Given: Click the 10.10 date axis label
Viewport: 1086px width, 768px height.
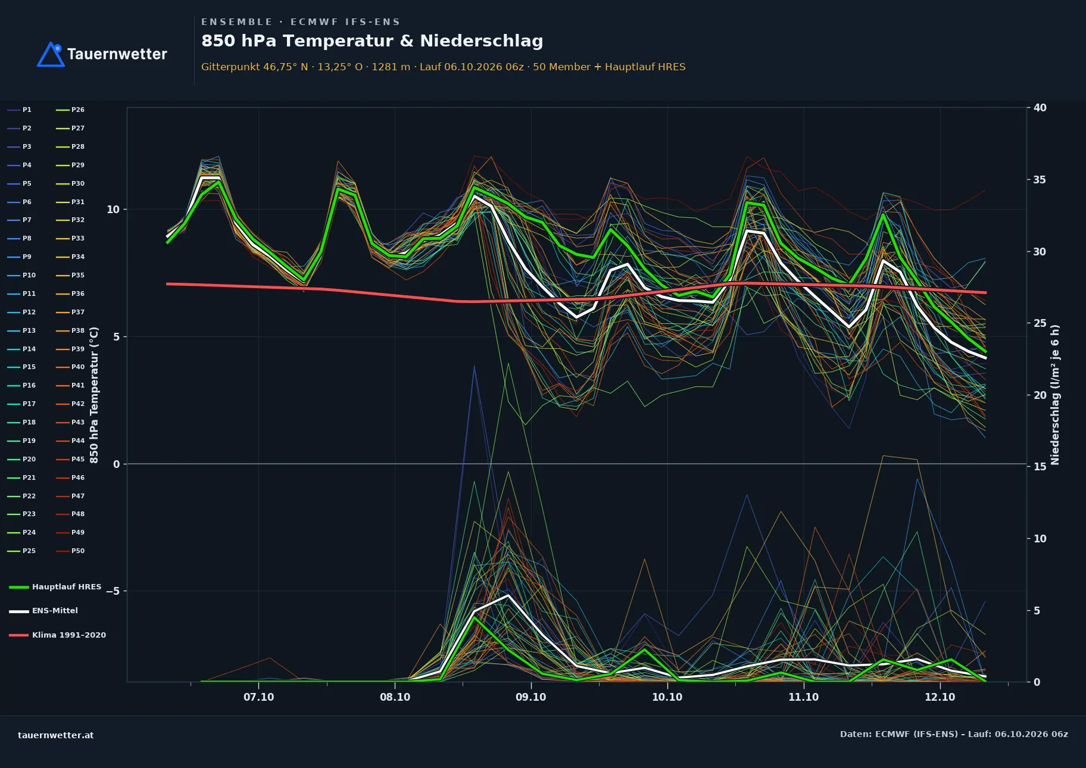Looking at the screenshot, I should point(667,697).
